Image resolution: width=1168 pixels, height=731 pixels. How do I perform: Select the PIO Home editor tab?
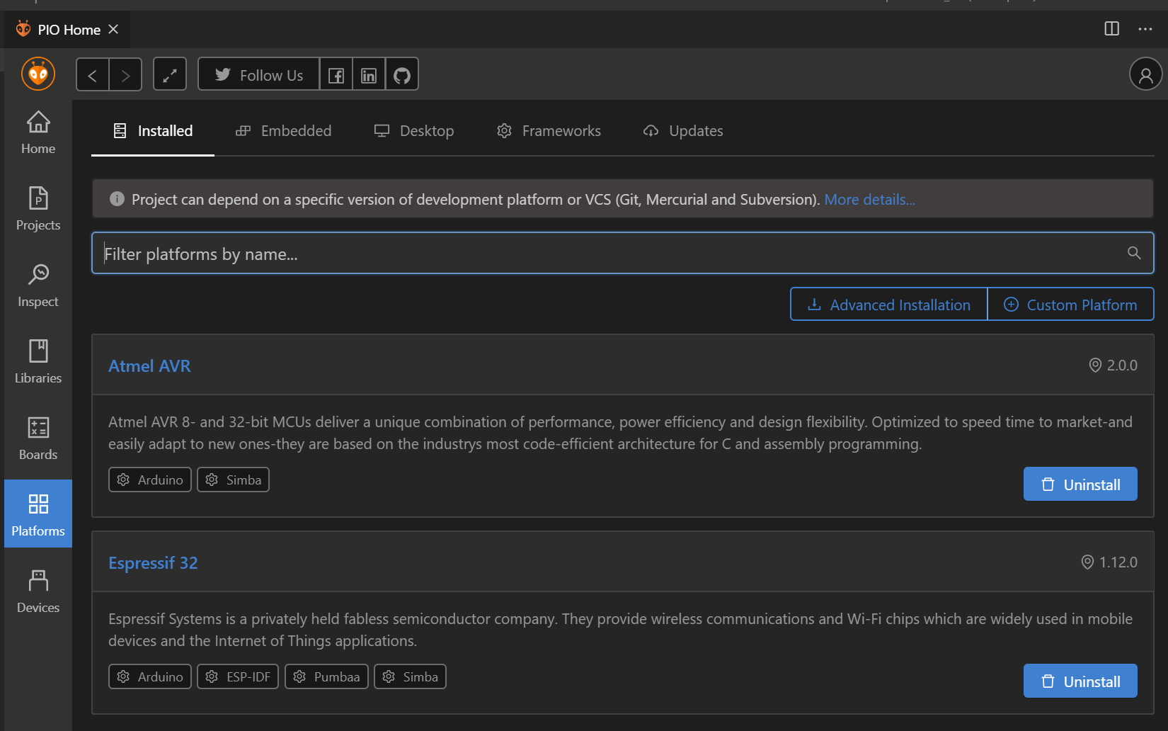tap(67, 30)
